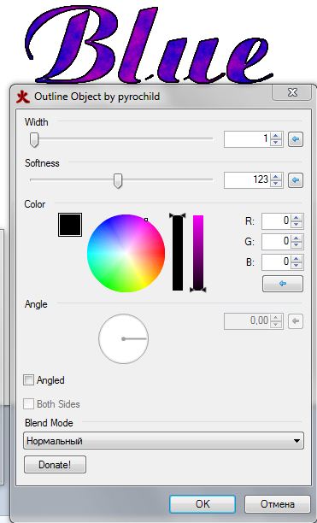The width and height of the screenshot is (317, 523).
Task: Increase R value with up arrow
Action: tap(296, 218)
